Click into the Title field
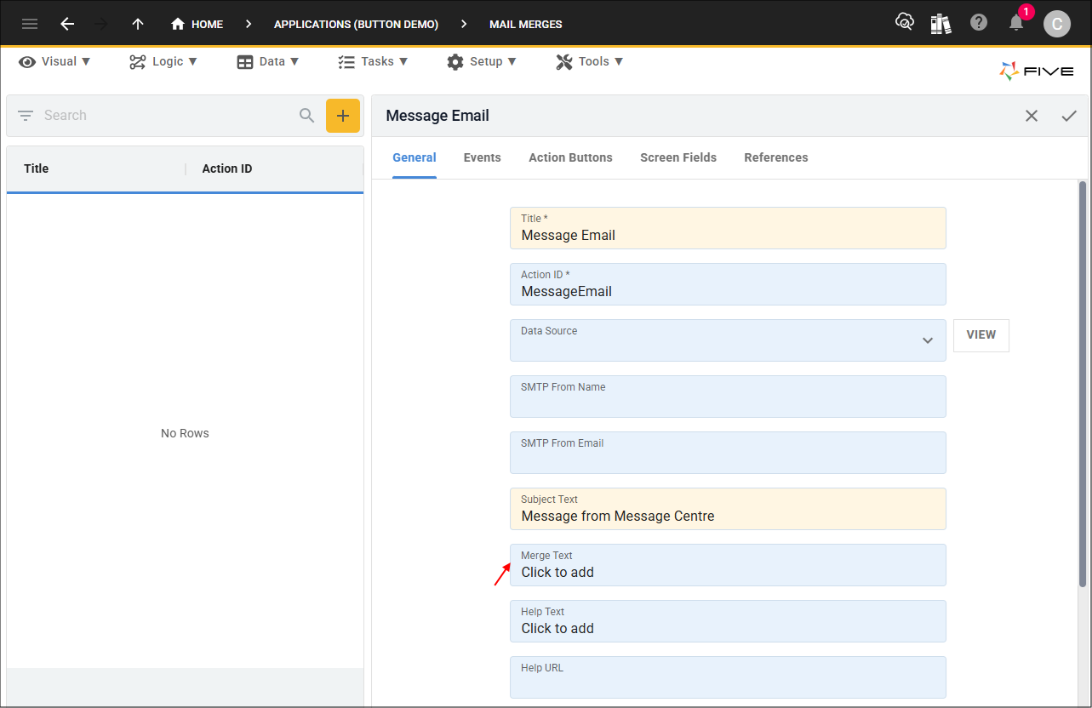The height and width of the screenshot is (708, 1092). click(x=728, y=228)
